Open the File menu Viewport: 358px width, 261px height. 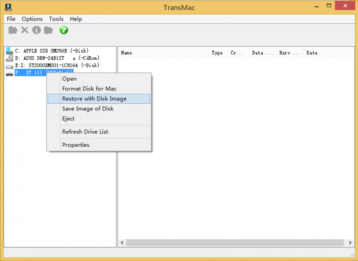(x=11, y=19)
